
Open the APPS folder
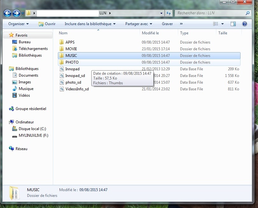point(70,42)
